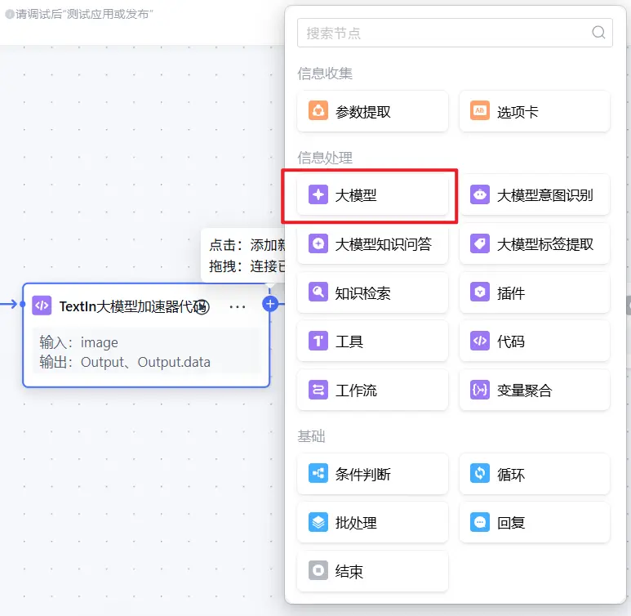631x616 pixels.
Task: Click the 变量聚合 braces icon
Action: (480, 390)
